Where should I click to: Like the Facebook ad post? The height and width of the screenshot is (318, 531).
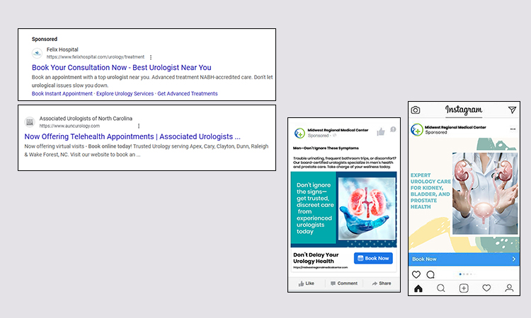click(x=306, y=283)
